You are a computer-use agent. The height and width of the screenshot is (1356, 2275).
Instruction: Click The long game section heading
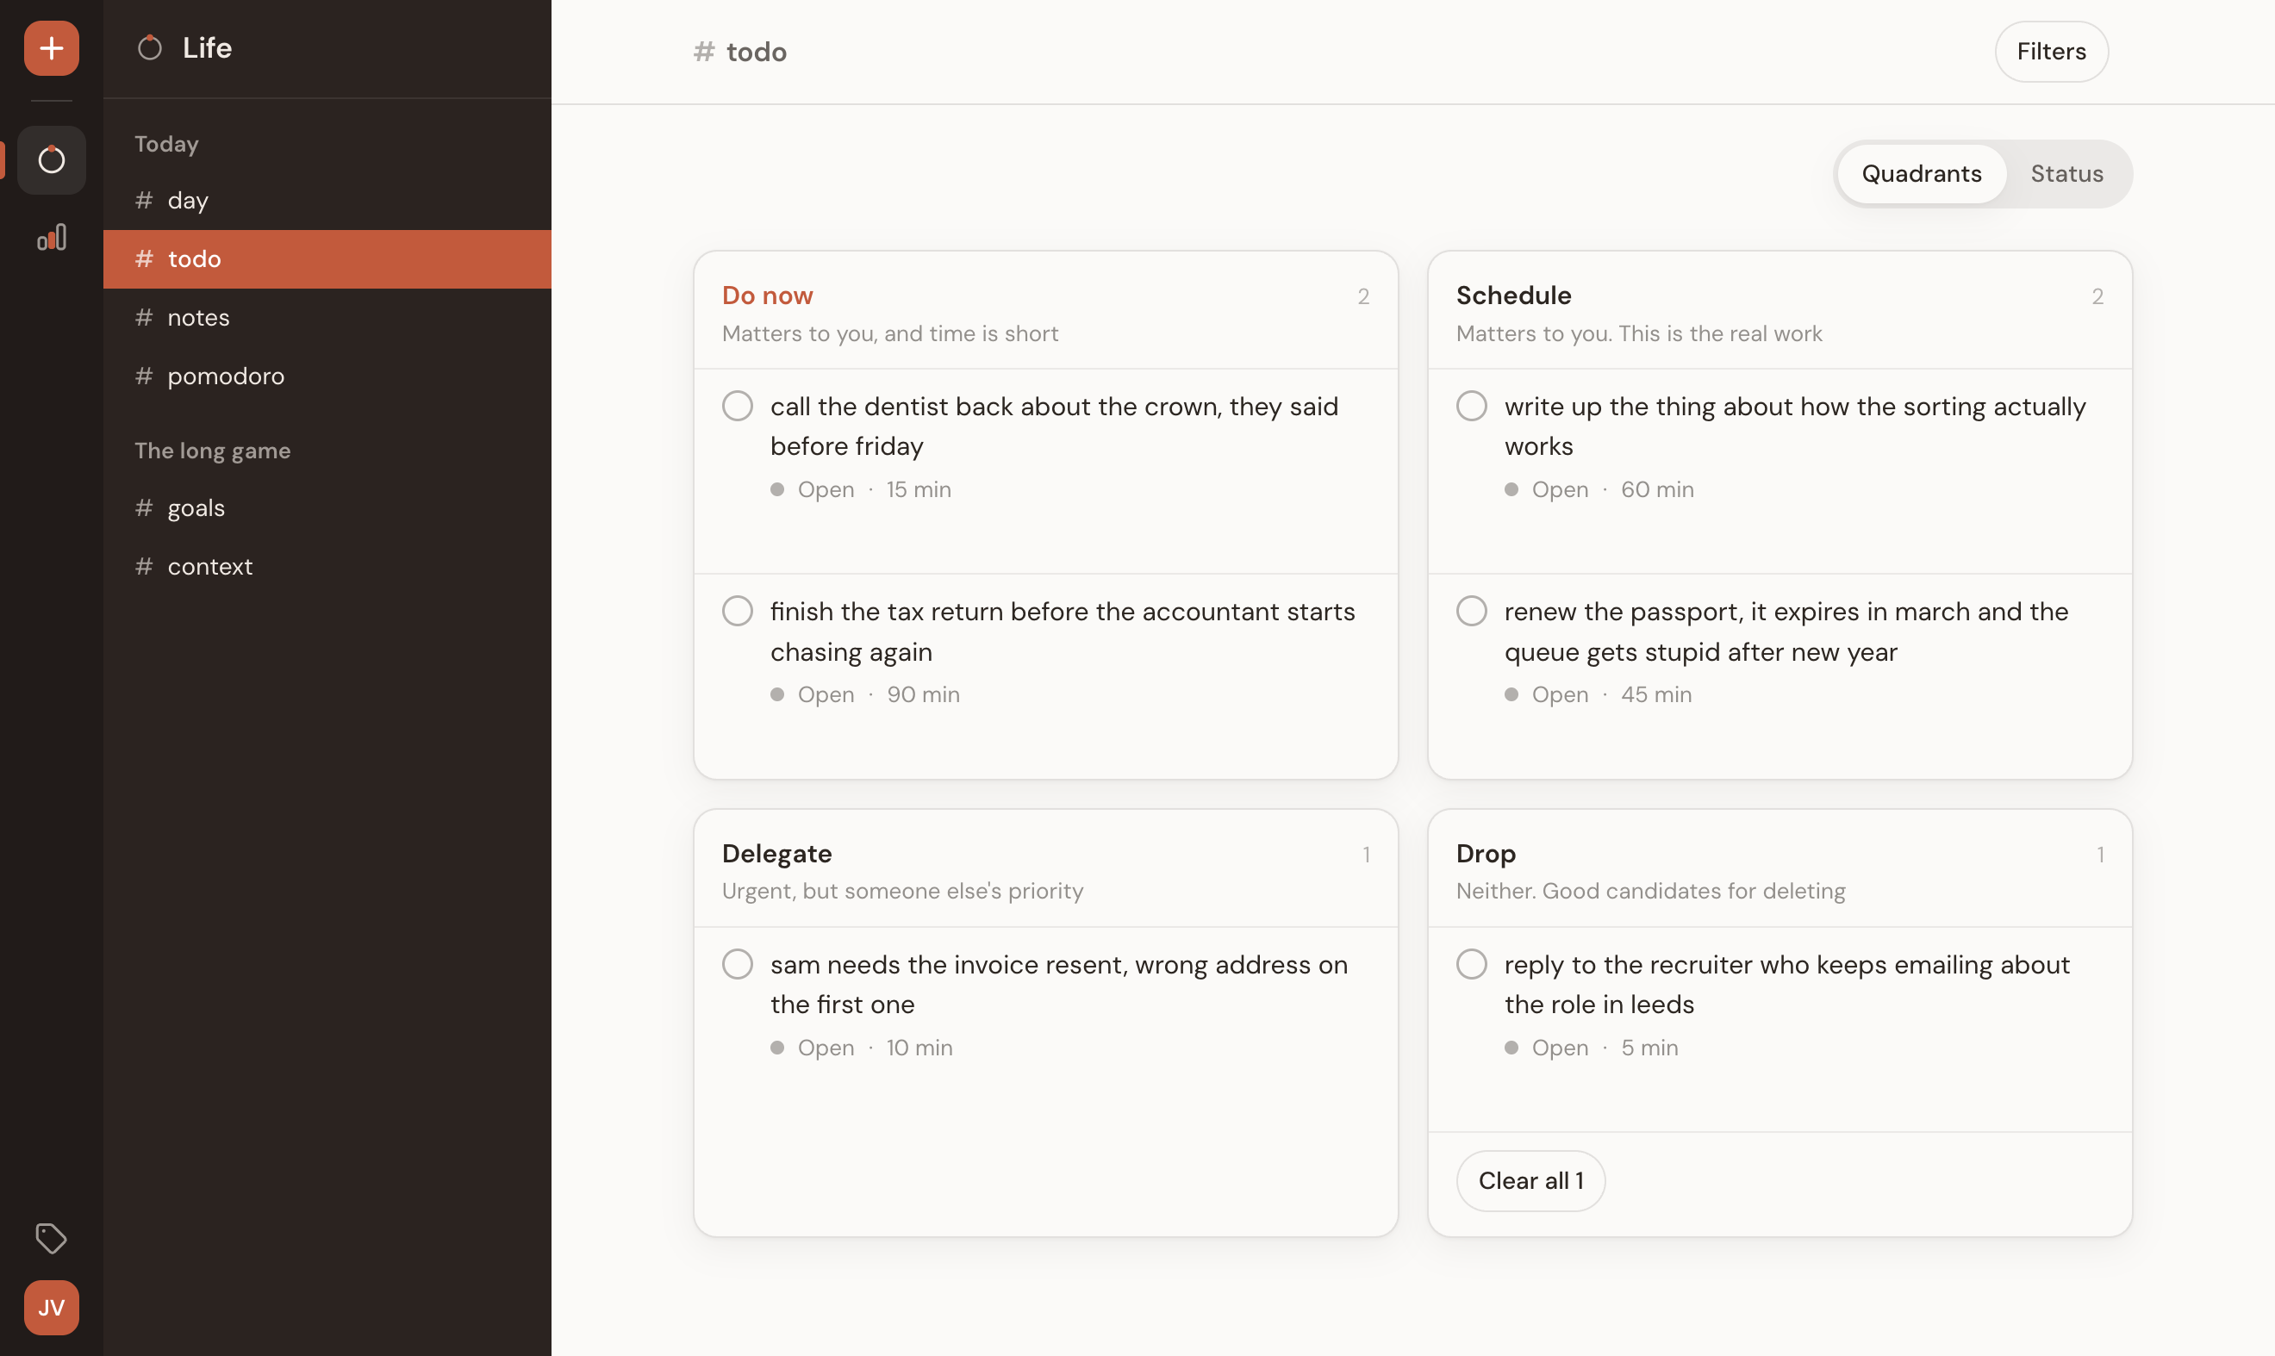(212, 451)
